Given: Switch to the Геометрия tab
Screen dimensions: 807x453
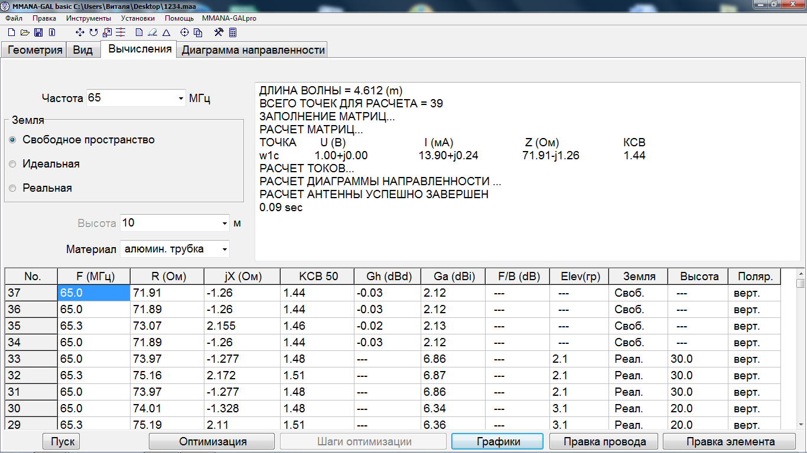Looking at the screenshot, I should tap(35, 50).
